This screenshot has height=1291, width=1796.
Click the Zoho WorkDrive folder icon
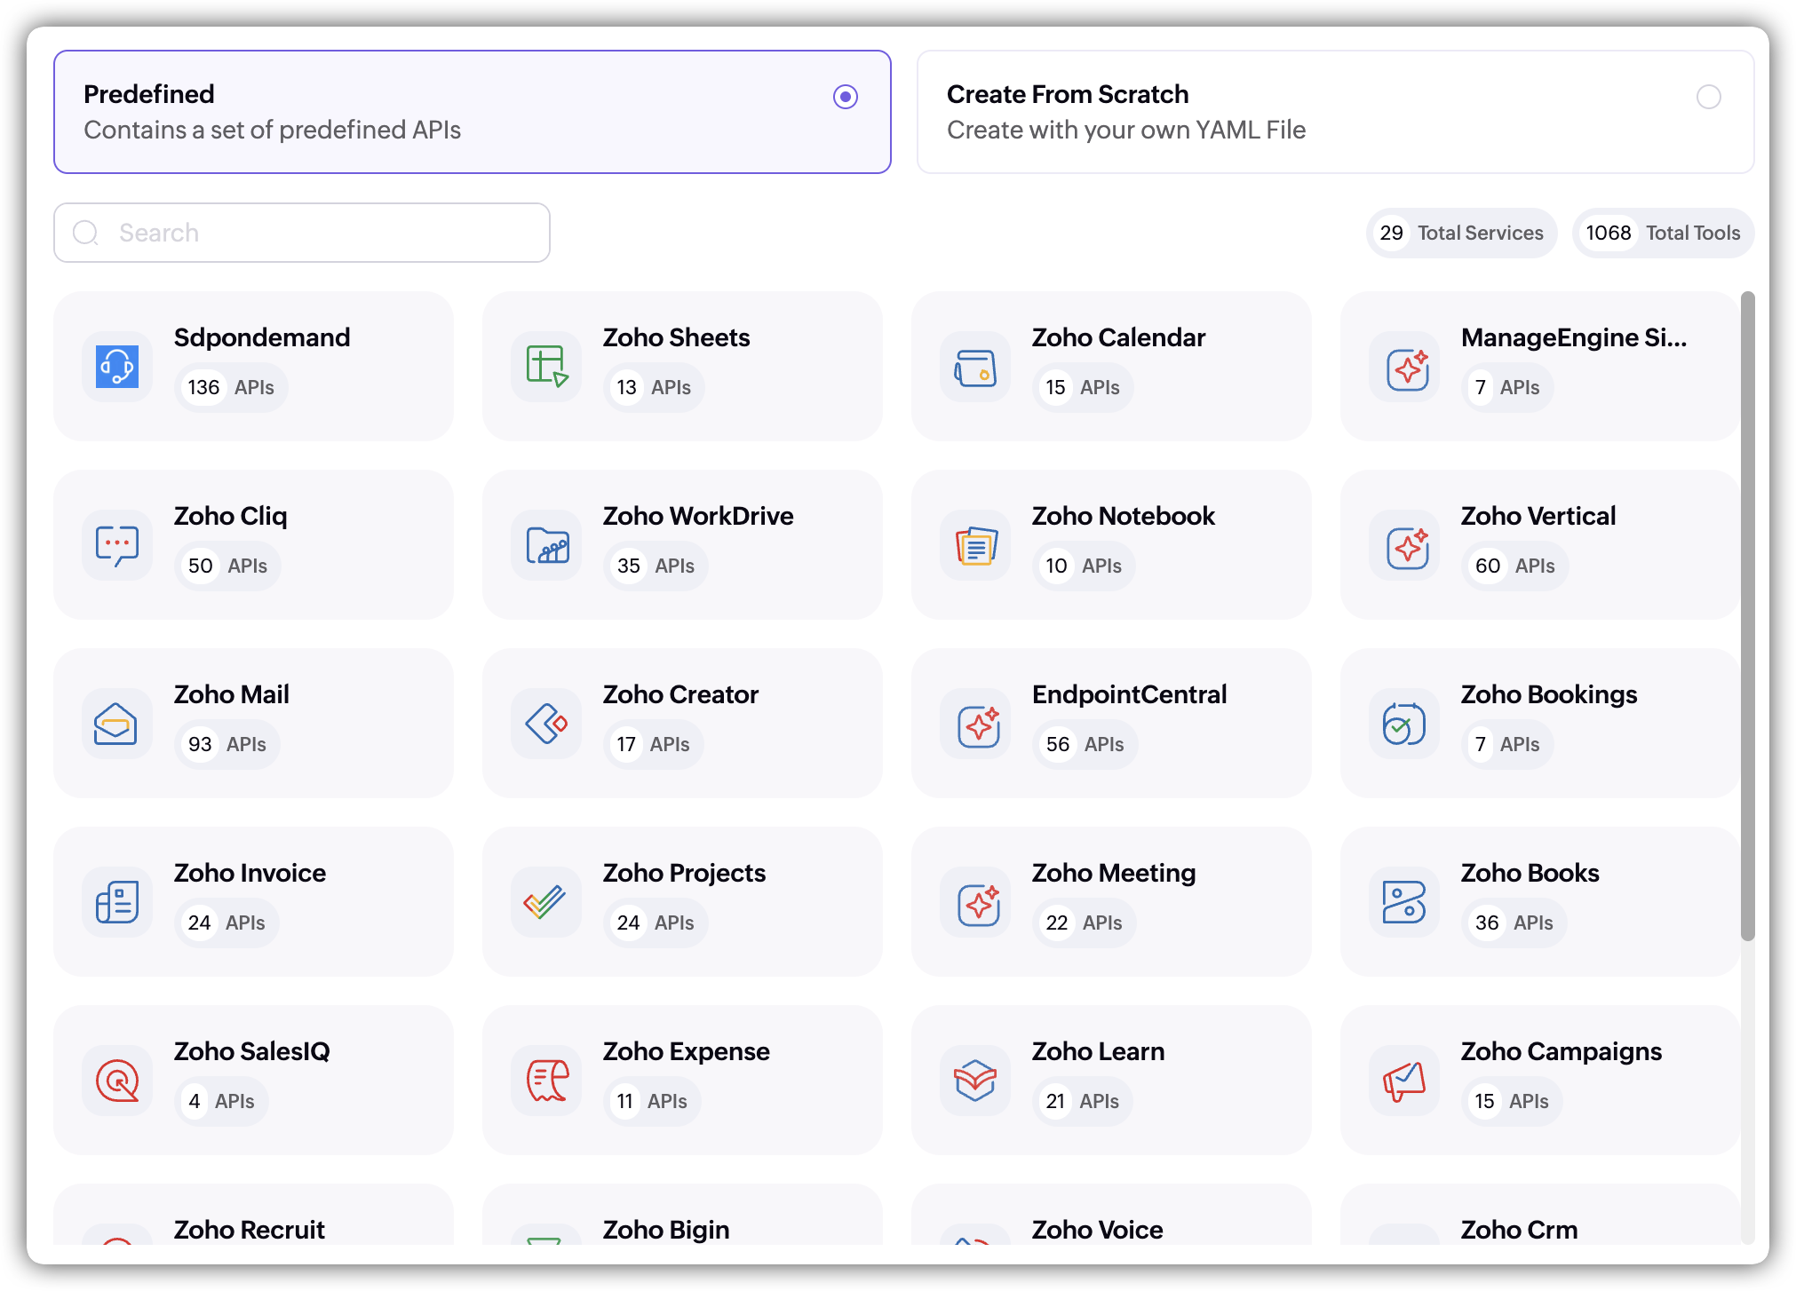[x=546, y=544]
